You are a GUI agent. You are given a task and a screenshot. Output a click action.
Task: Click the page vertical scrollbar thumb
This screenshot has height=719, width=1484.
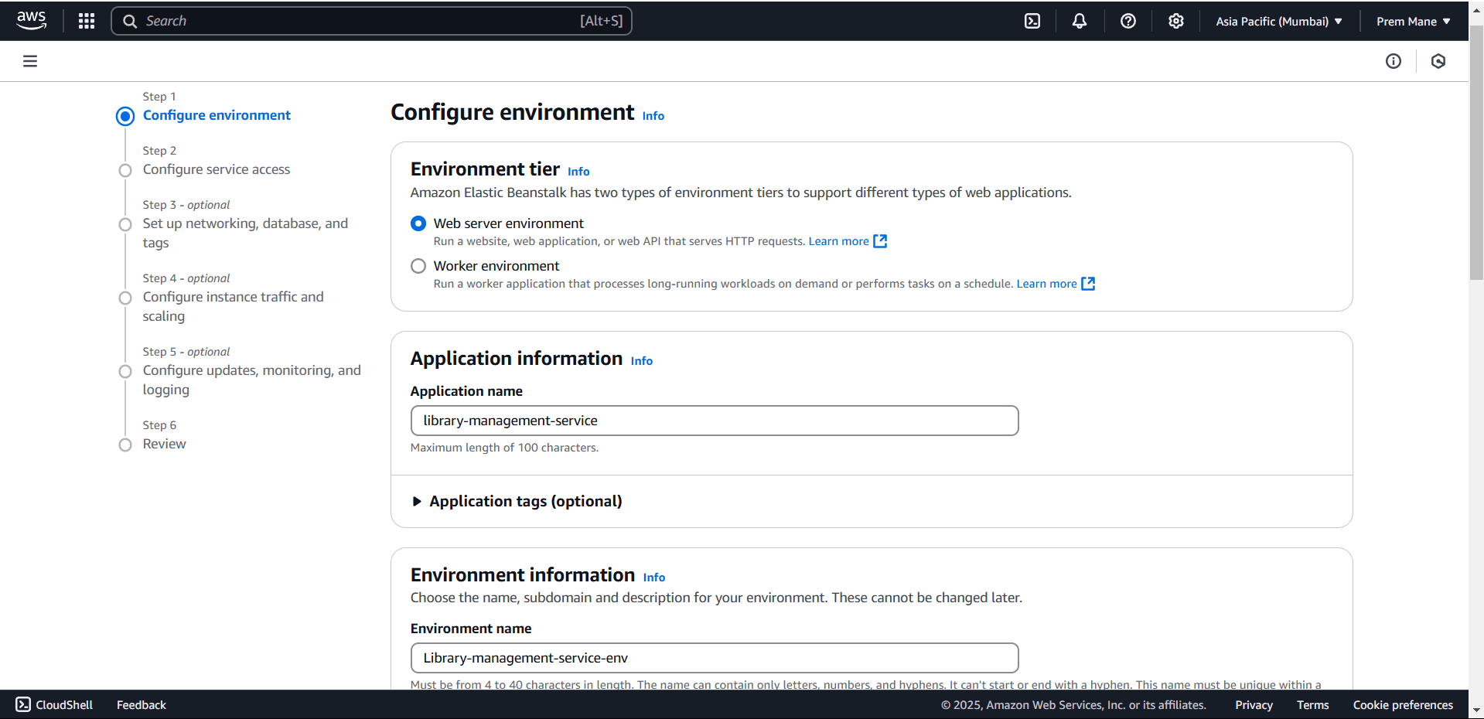coord(1476,153)
